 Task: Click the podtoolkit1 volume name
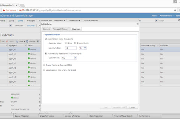point(15,94)
